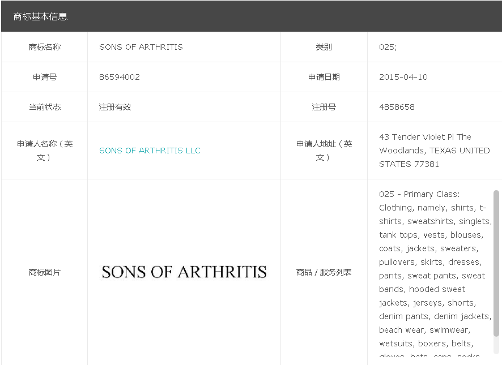Click the 商品 / 服务列表 label
Screen dimensions: 502x365
[324, 272]
